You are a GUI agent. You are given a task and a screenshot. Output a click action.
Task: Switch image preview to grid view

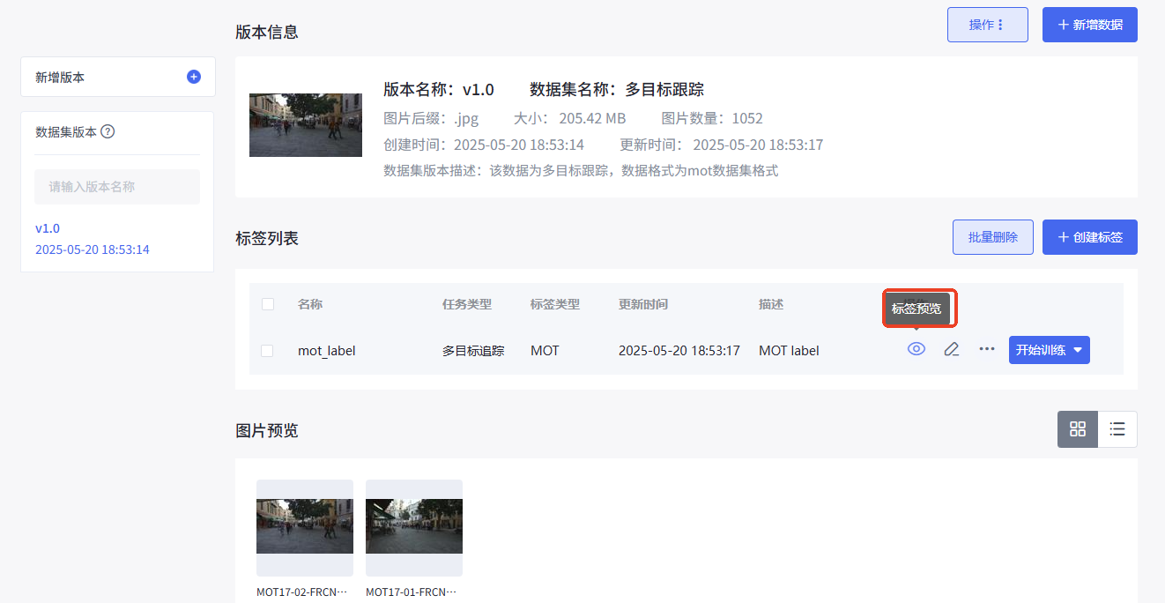click(x=1078, y=429)
